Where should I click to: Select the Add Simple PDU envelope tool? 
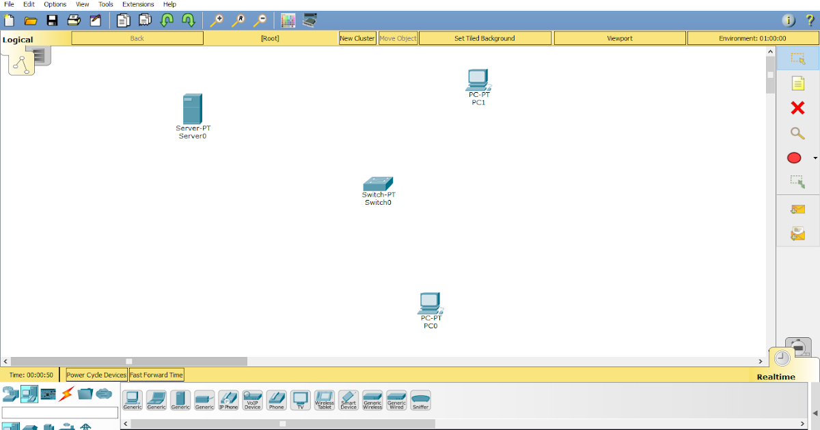pyautogui.click(x=797, y=209)
